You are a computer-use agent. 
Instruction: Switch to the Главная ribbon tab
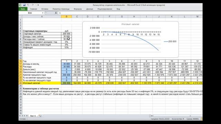(33, 9)
